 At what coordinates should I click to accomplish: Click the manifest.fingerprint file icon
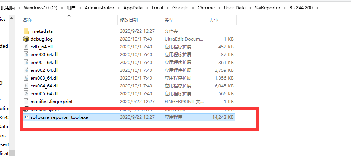click(26, 101)
